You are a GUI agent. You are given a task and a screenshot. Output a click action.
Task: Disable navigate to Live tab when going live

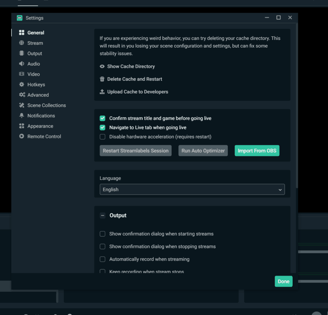click(102, 127)
